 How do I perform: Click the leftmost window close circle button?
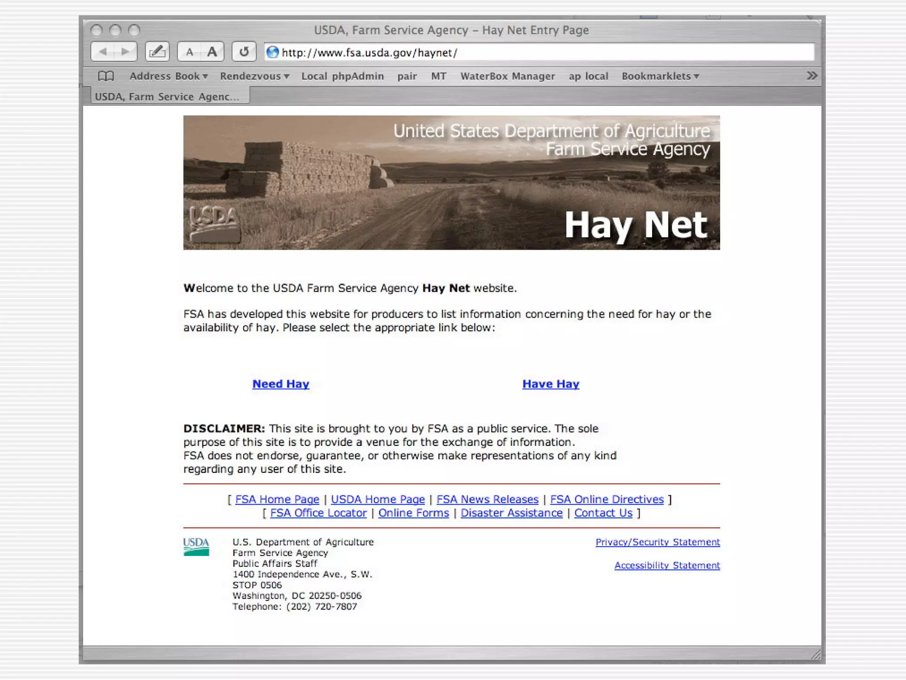[96, 30]
